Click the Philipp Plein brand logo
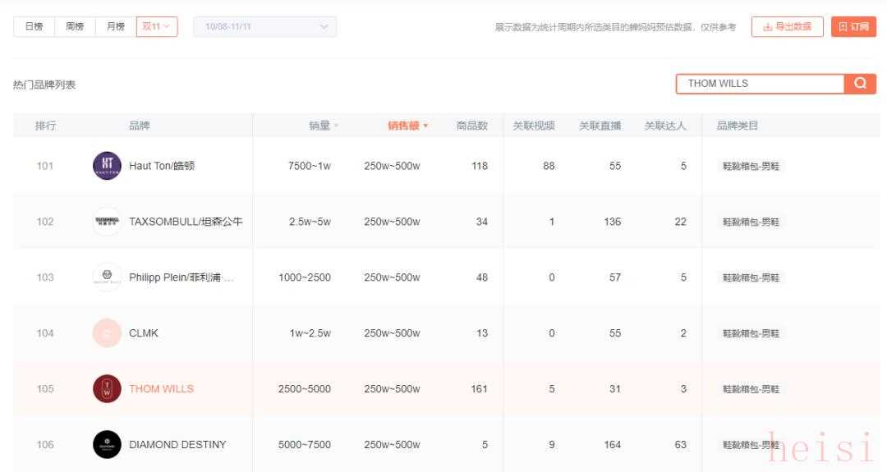 107,277
